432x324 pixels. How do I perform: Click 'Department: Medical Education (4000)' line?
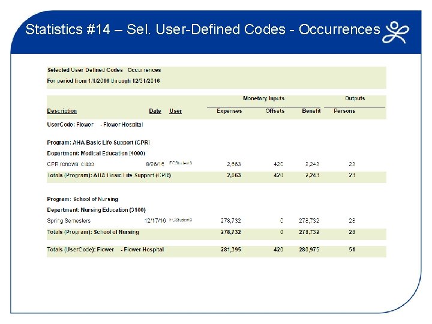coord(96,153)
